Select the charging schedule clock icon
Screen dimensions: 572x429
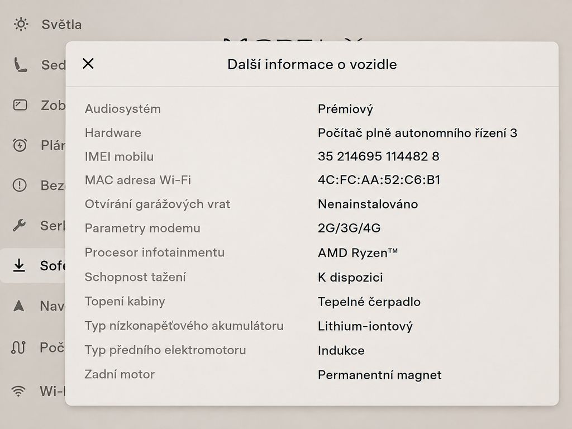tap(20, 145)
